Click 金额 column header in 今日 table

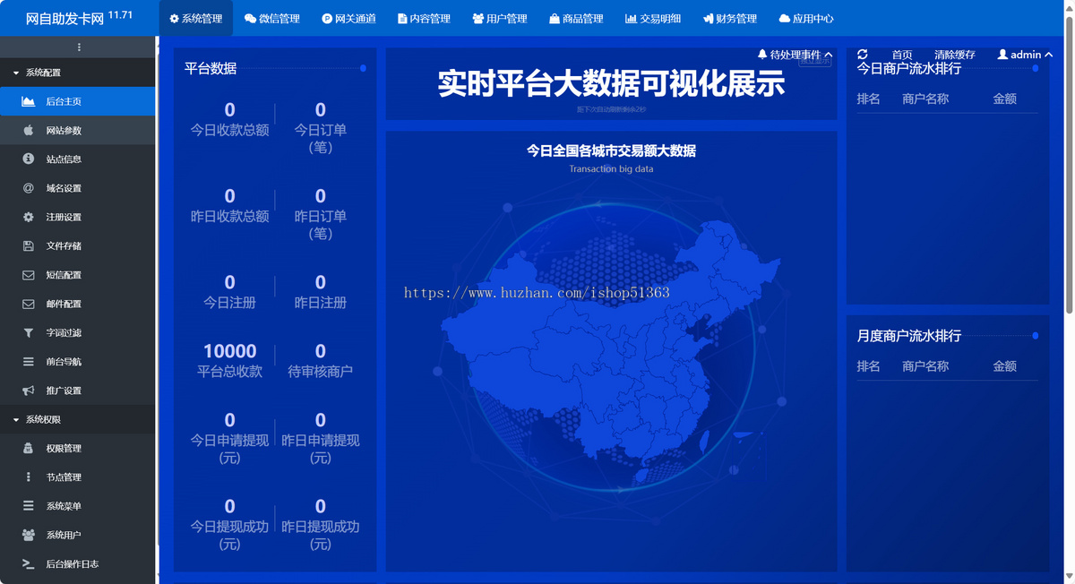pos(1005,99)
